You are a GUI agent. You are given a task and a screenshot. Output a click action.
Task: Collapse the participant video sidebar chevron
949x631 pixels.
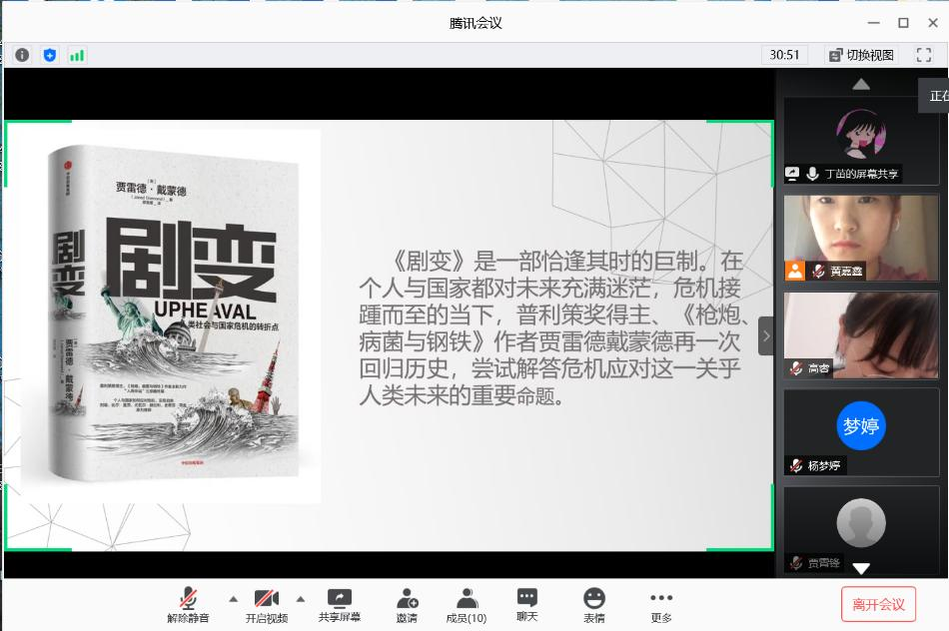(x=766, y=336)
